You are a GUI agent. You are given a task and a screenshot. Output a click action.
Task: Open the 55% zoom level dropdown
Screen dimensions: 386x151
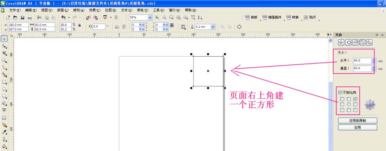(x=150, y=17)
